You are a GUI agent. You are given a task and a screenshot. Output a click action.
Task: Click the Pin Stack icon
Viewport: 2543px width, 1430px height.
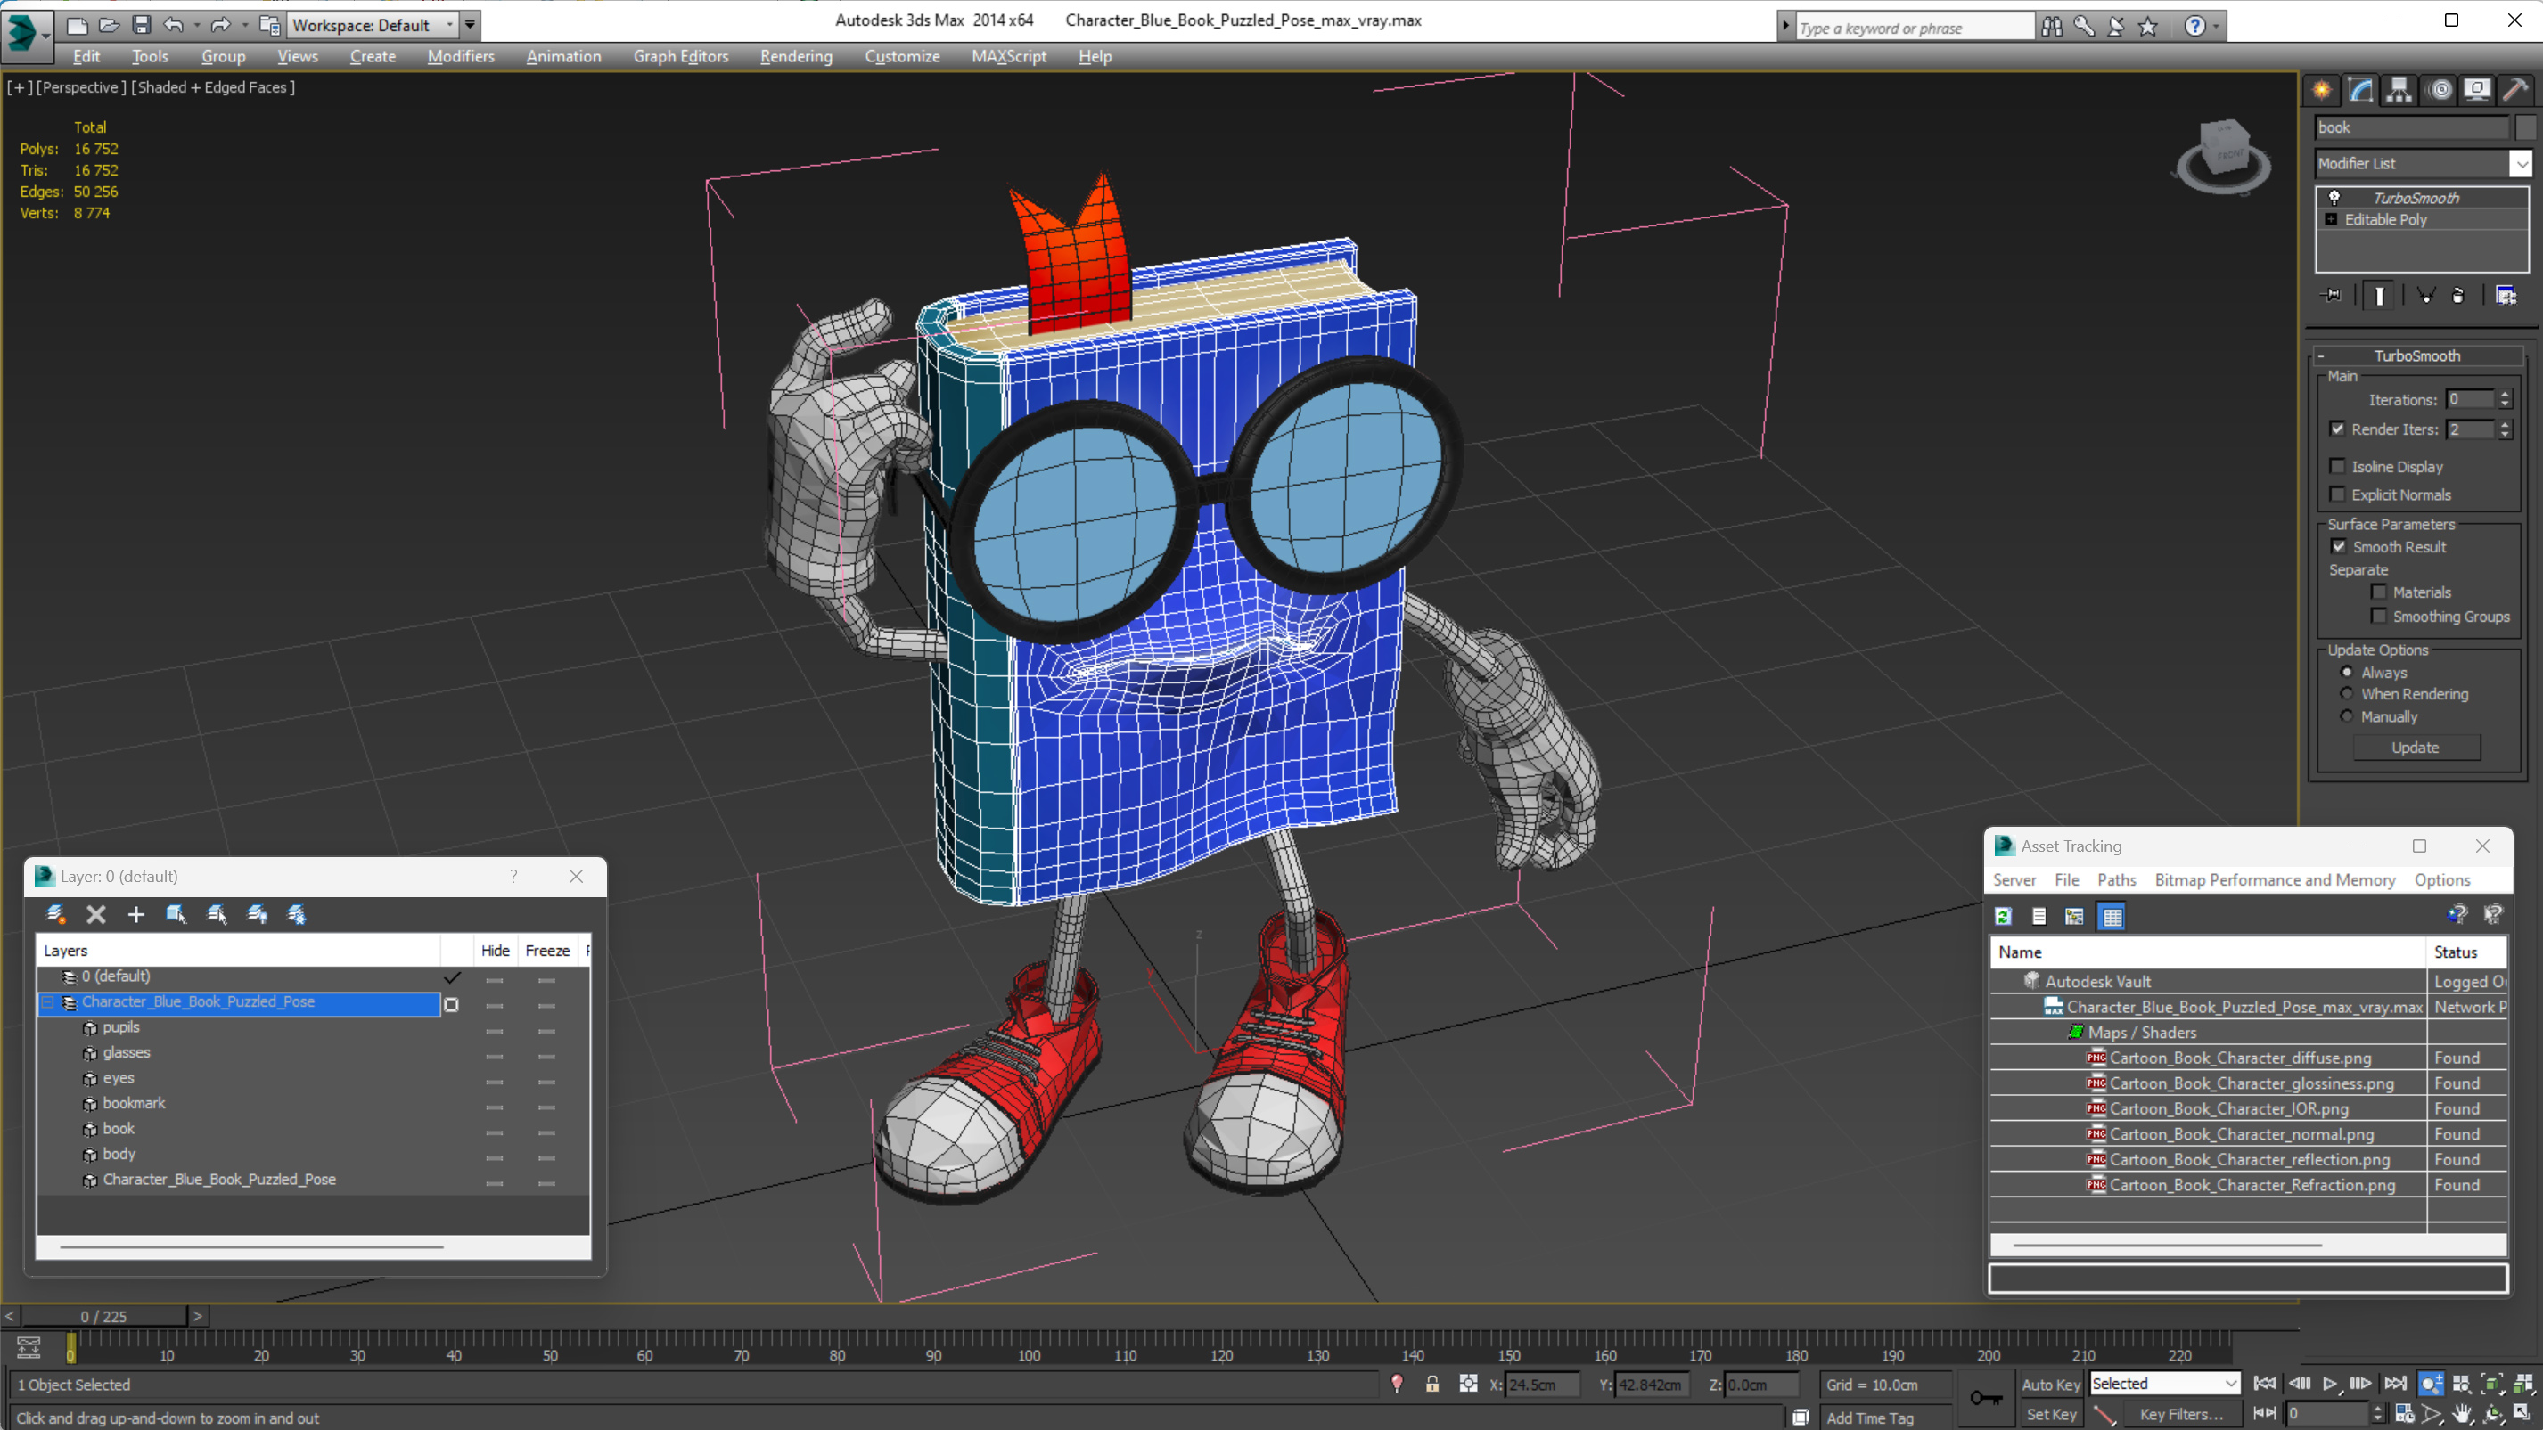click(x=2333, y=295)
